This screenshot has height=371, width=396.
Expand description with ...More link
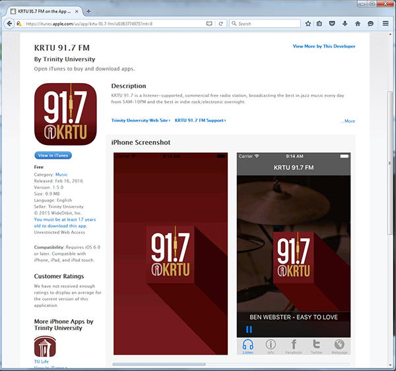348,121
